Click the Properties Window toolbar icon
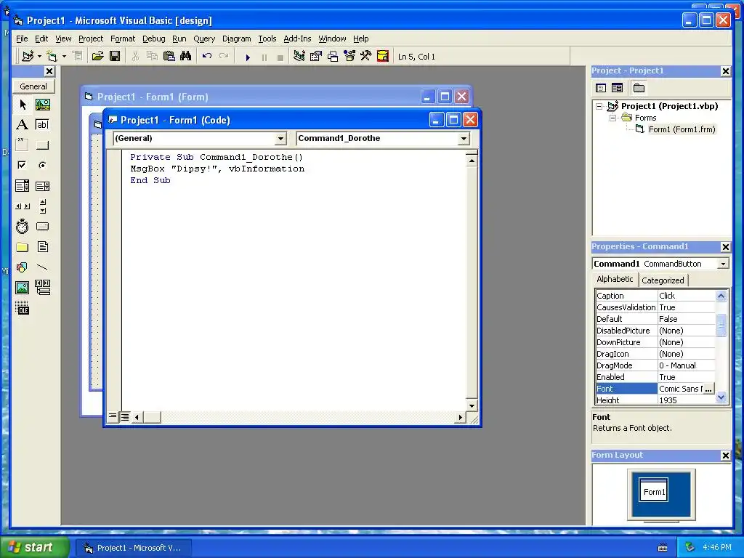 [315, 57]
